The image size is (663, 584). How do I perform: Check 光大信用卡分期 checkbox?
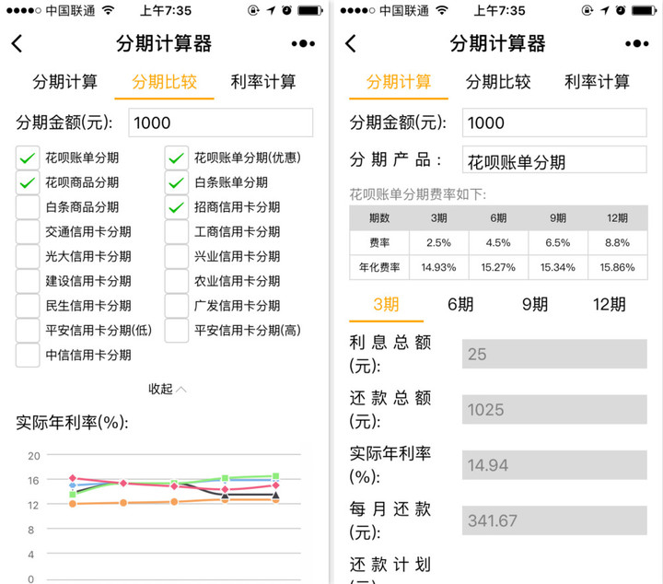tap(28, 256)
